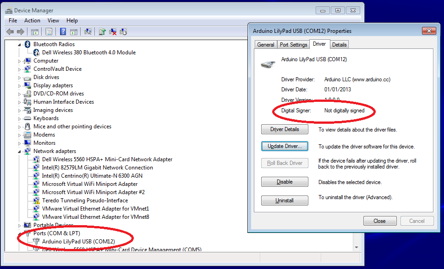Click the Mice and other pointing devices icon

pyautogui.click(x=27, y=127)
